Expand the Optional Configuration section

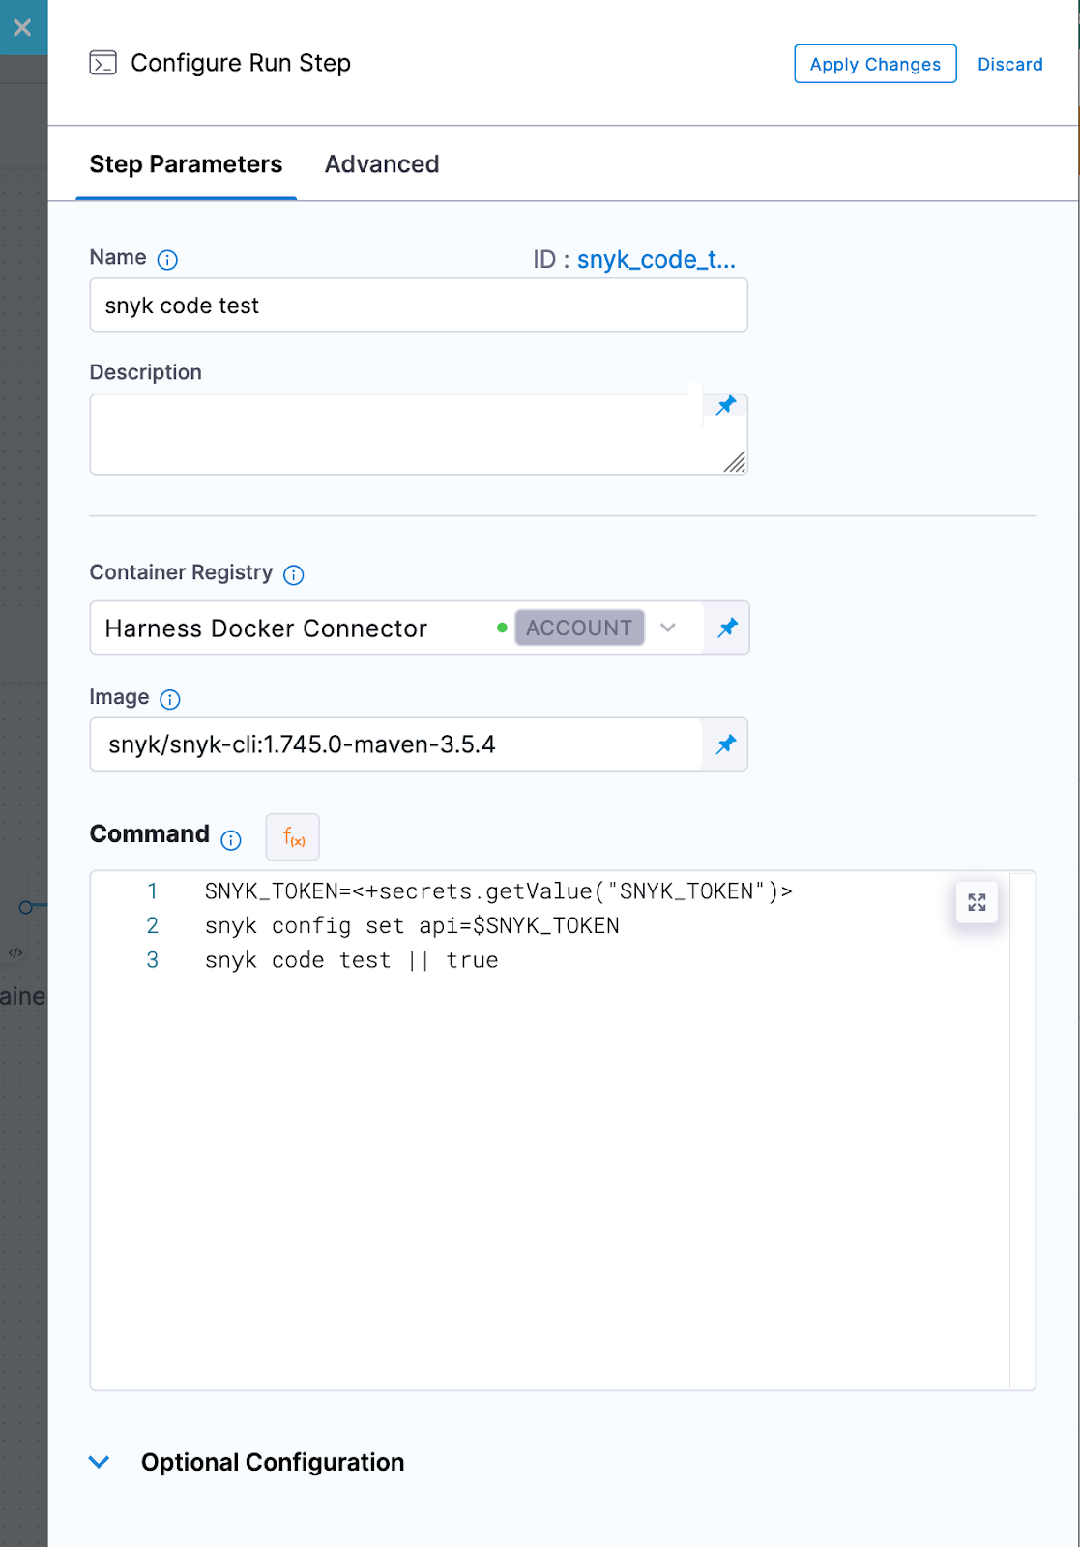273,1462
